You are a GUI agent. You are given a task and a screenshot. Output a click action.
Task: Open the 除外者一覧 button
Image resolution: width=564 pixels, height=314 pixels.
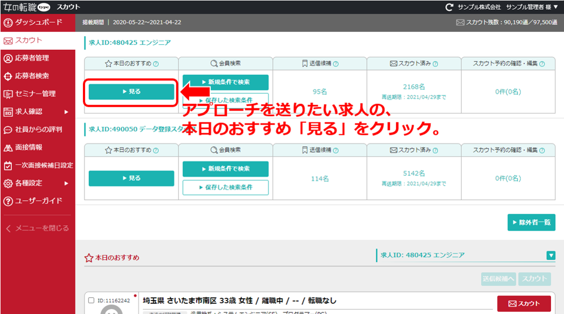pos(531,223)
